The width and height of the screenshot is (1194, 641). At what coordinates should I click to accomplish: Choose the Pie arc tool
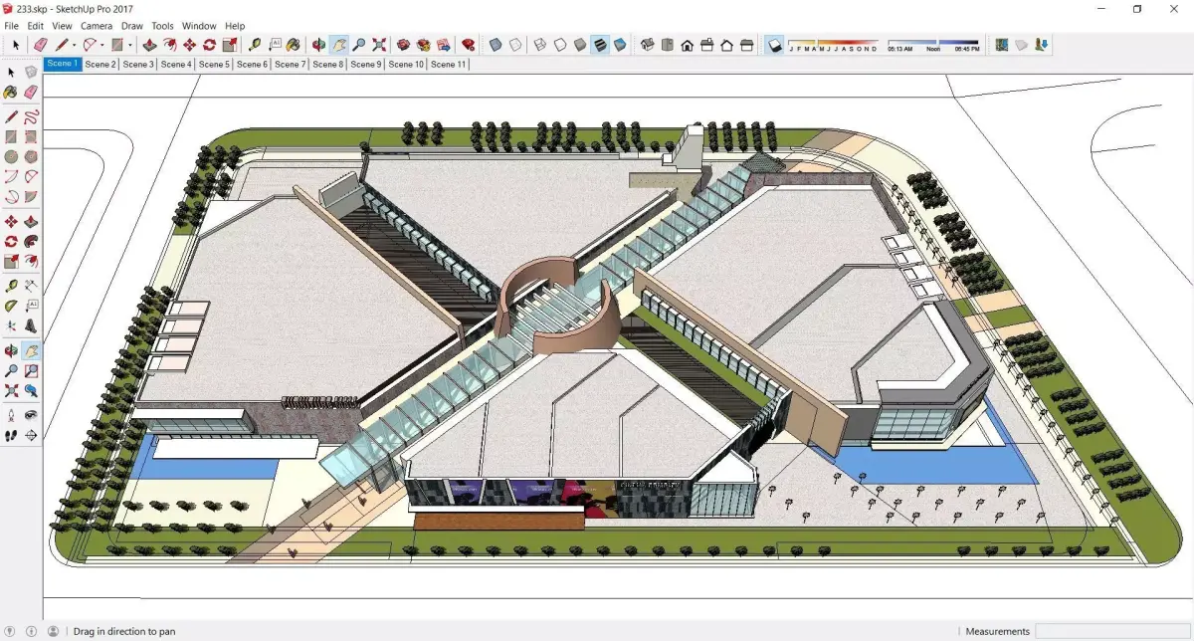click(x=31, y=197)
